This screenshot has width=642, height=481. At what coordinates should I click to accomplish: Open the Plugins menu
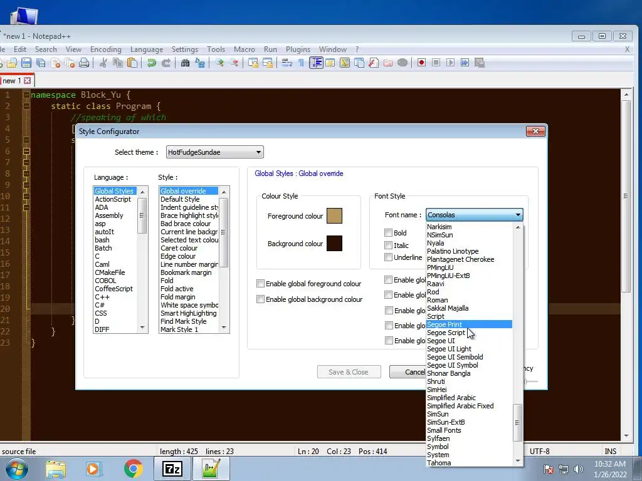(x=298, y=49)
